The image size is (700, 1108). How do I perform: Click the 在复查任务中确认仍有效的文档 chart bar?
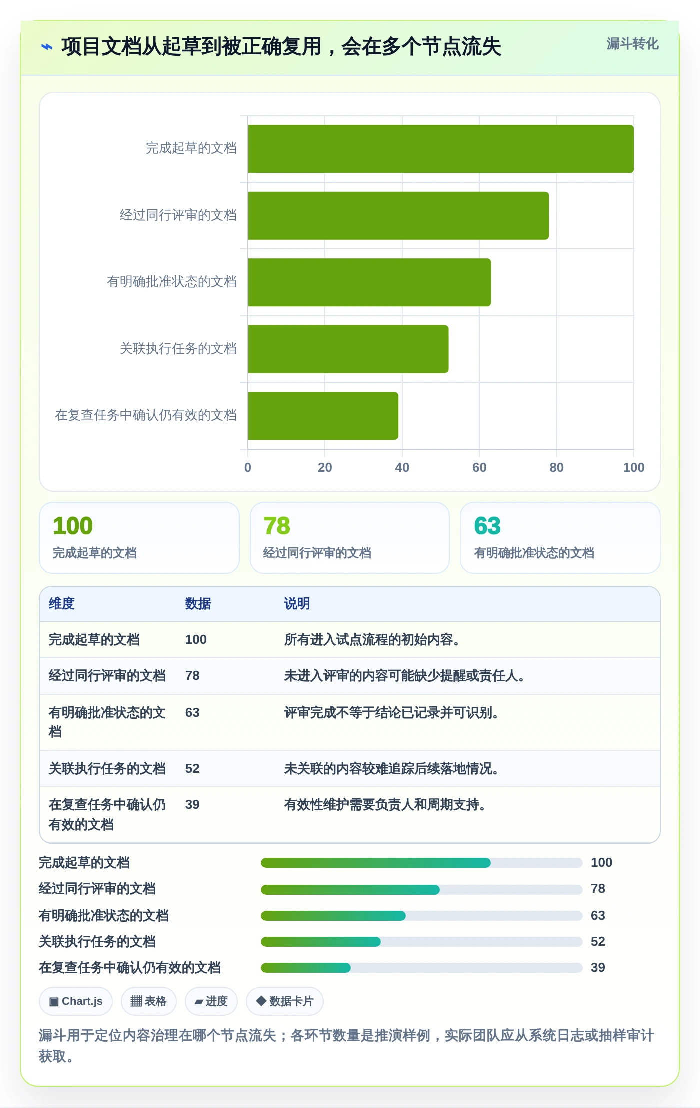pyautogui.click(x=323, y=416)
